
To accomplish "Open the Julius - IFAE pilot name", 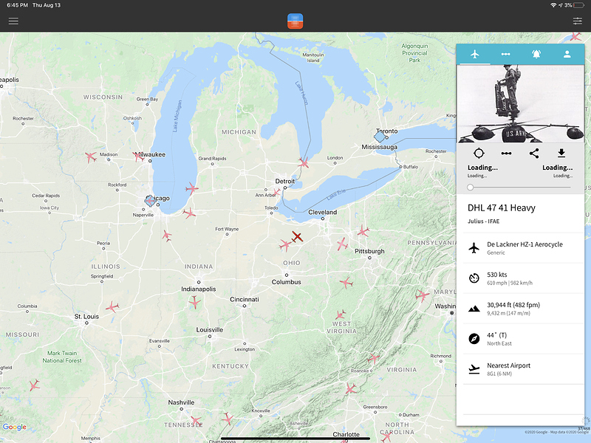I will 483,221.
